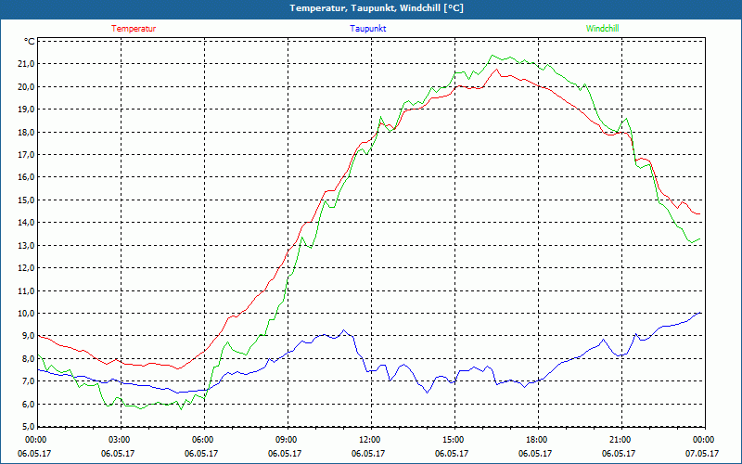
Task: Click the red Temperatur legend label
Action: [x=134, y=29]
